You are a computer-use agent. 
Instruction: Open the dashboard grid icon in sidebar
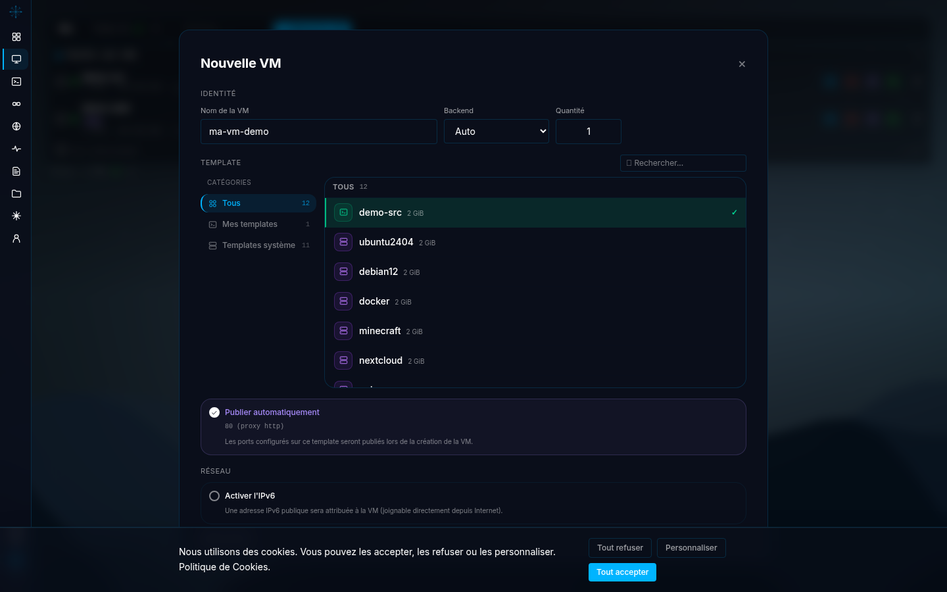point(16,37)
